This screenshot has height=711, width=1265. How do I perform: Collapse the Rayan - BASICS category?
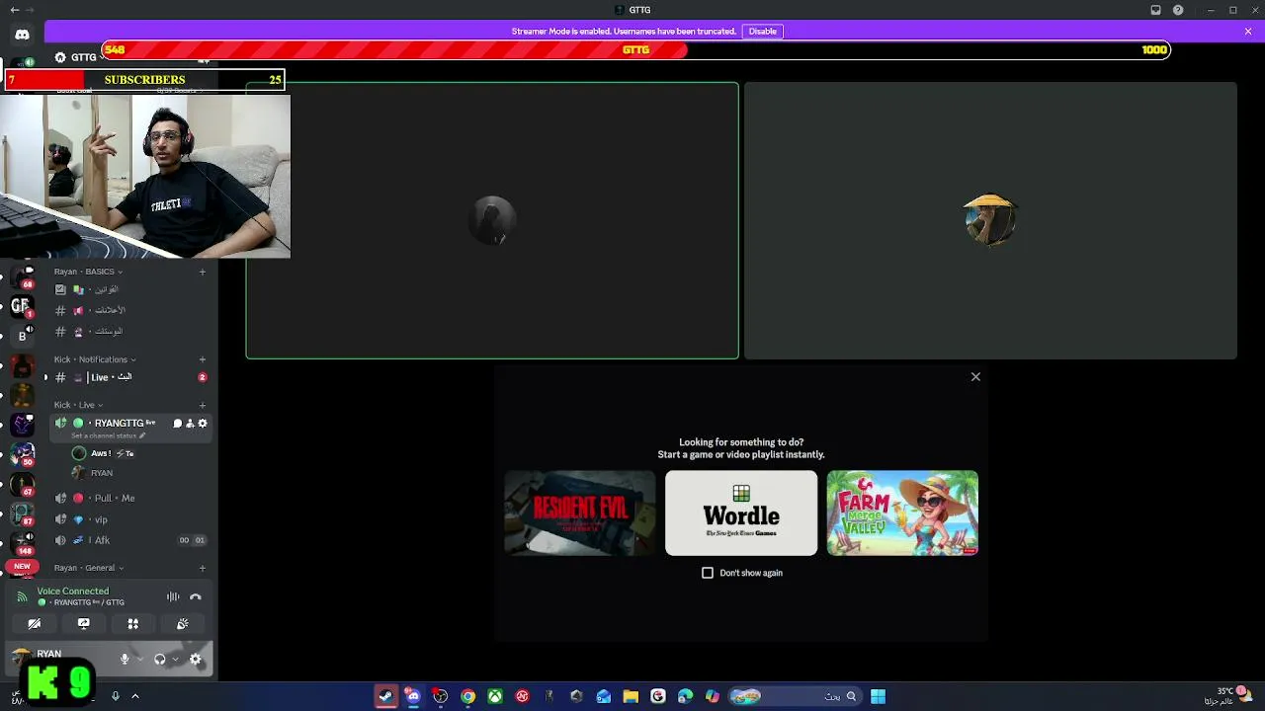pyautogui.click(x=88, y=272)
